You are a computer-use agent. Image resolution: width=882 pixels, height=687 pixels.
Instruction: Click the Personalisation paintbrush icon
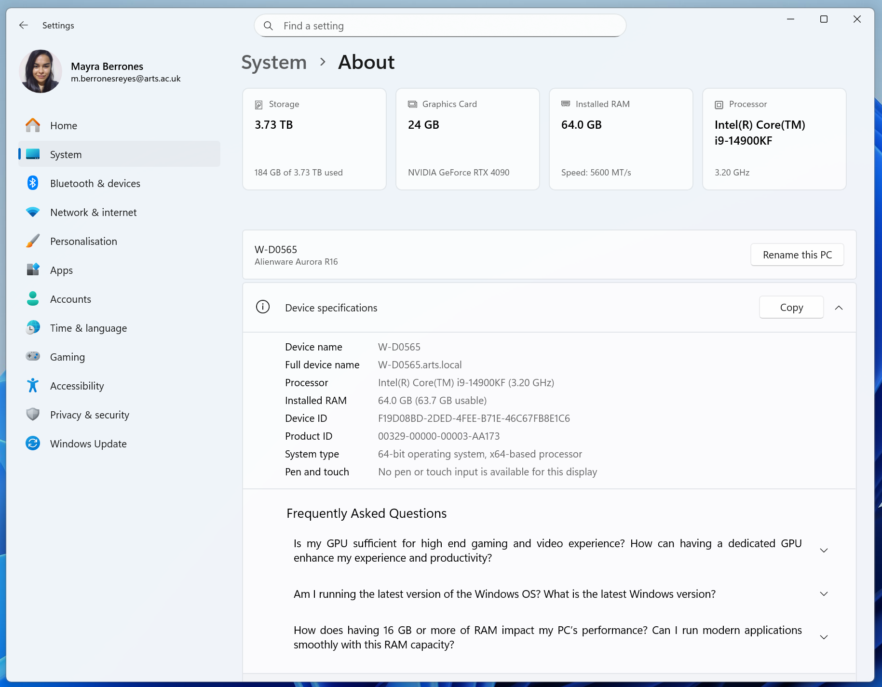33,241
